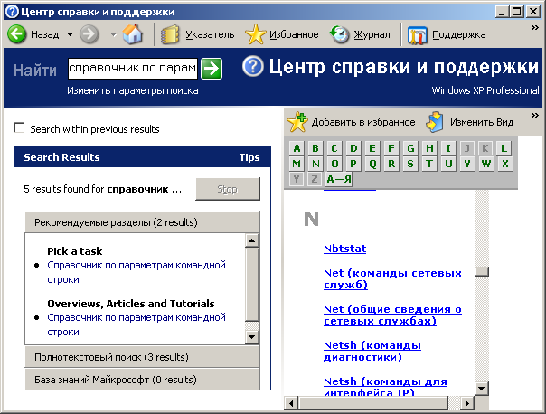546x414 pixels.
Task: Click results list scroll up arrow
Action: 252,240
